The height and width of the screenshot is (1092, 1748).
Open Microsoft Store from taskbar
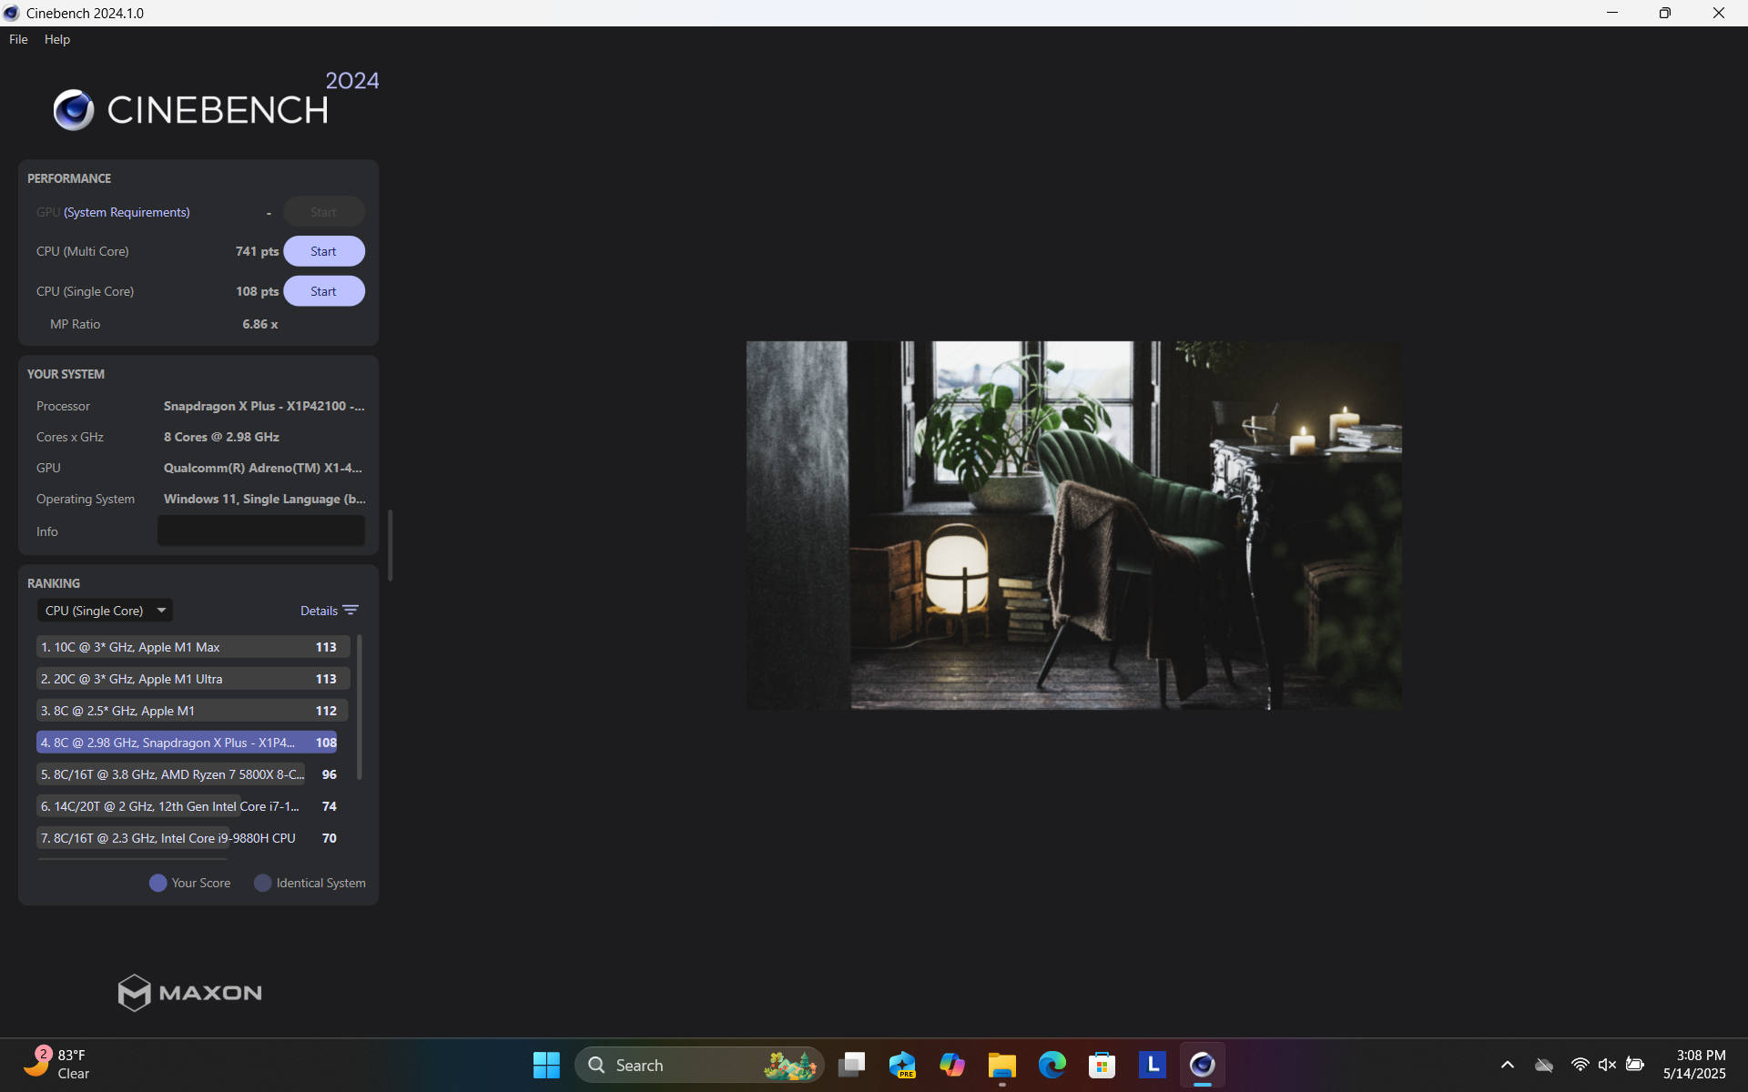(1102, 1065)
